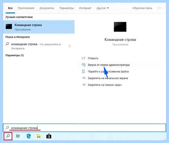
Task: Click the Параметры (1) section header
Action: (14, 55)
